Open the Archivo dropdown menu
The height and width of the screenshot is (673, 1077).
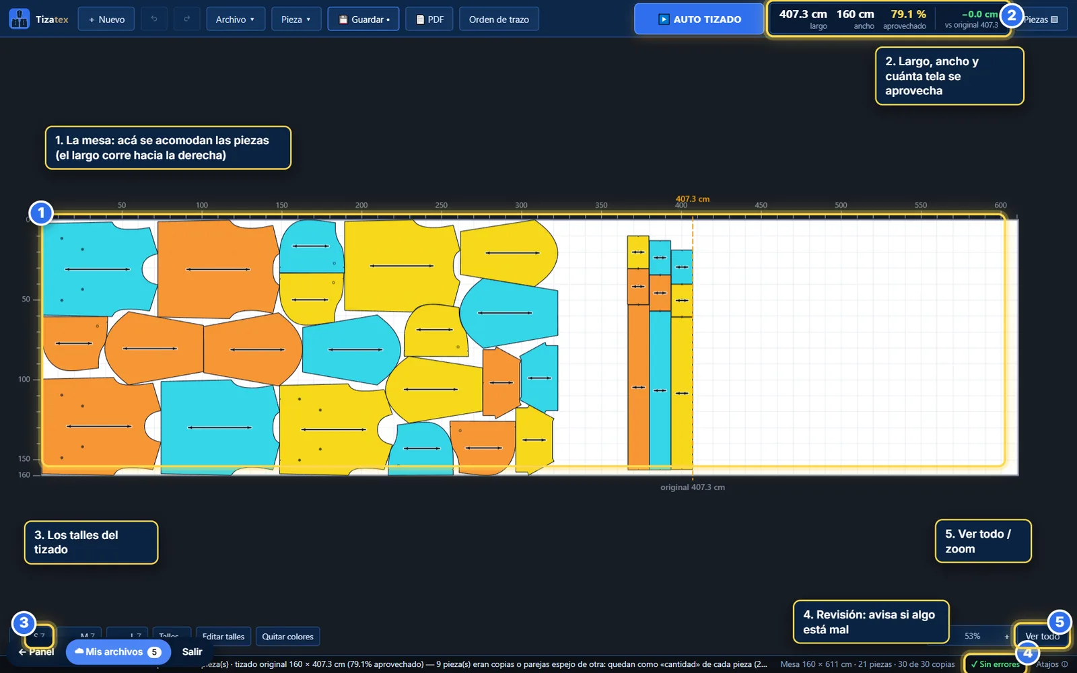click(x=236, y=20)
